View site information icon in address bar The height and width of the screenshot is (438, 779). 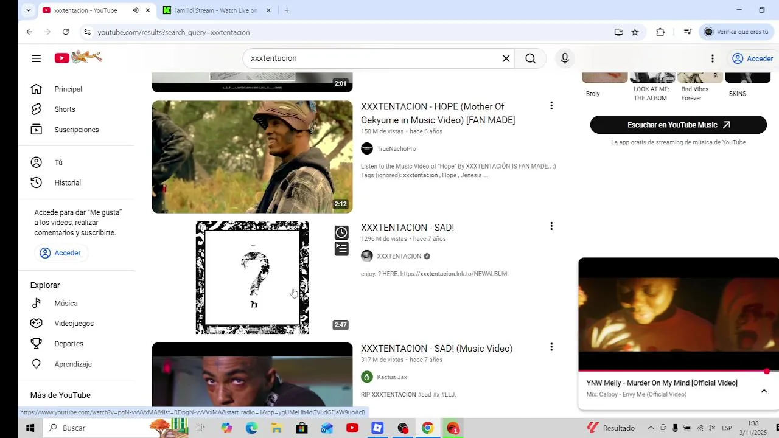[x=87, y=32]
